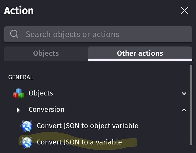Click the Action dialog title
The image size is (196, 153).
click(x=19, y=10)
